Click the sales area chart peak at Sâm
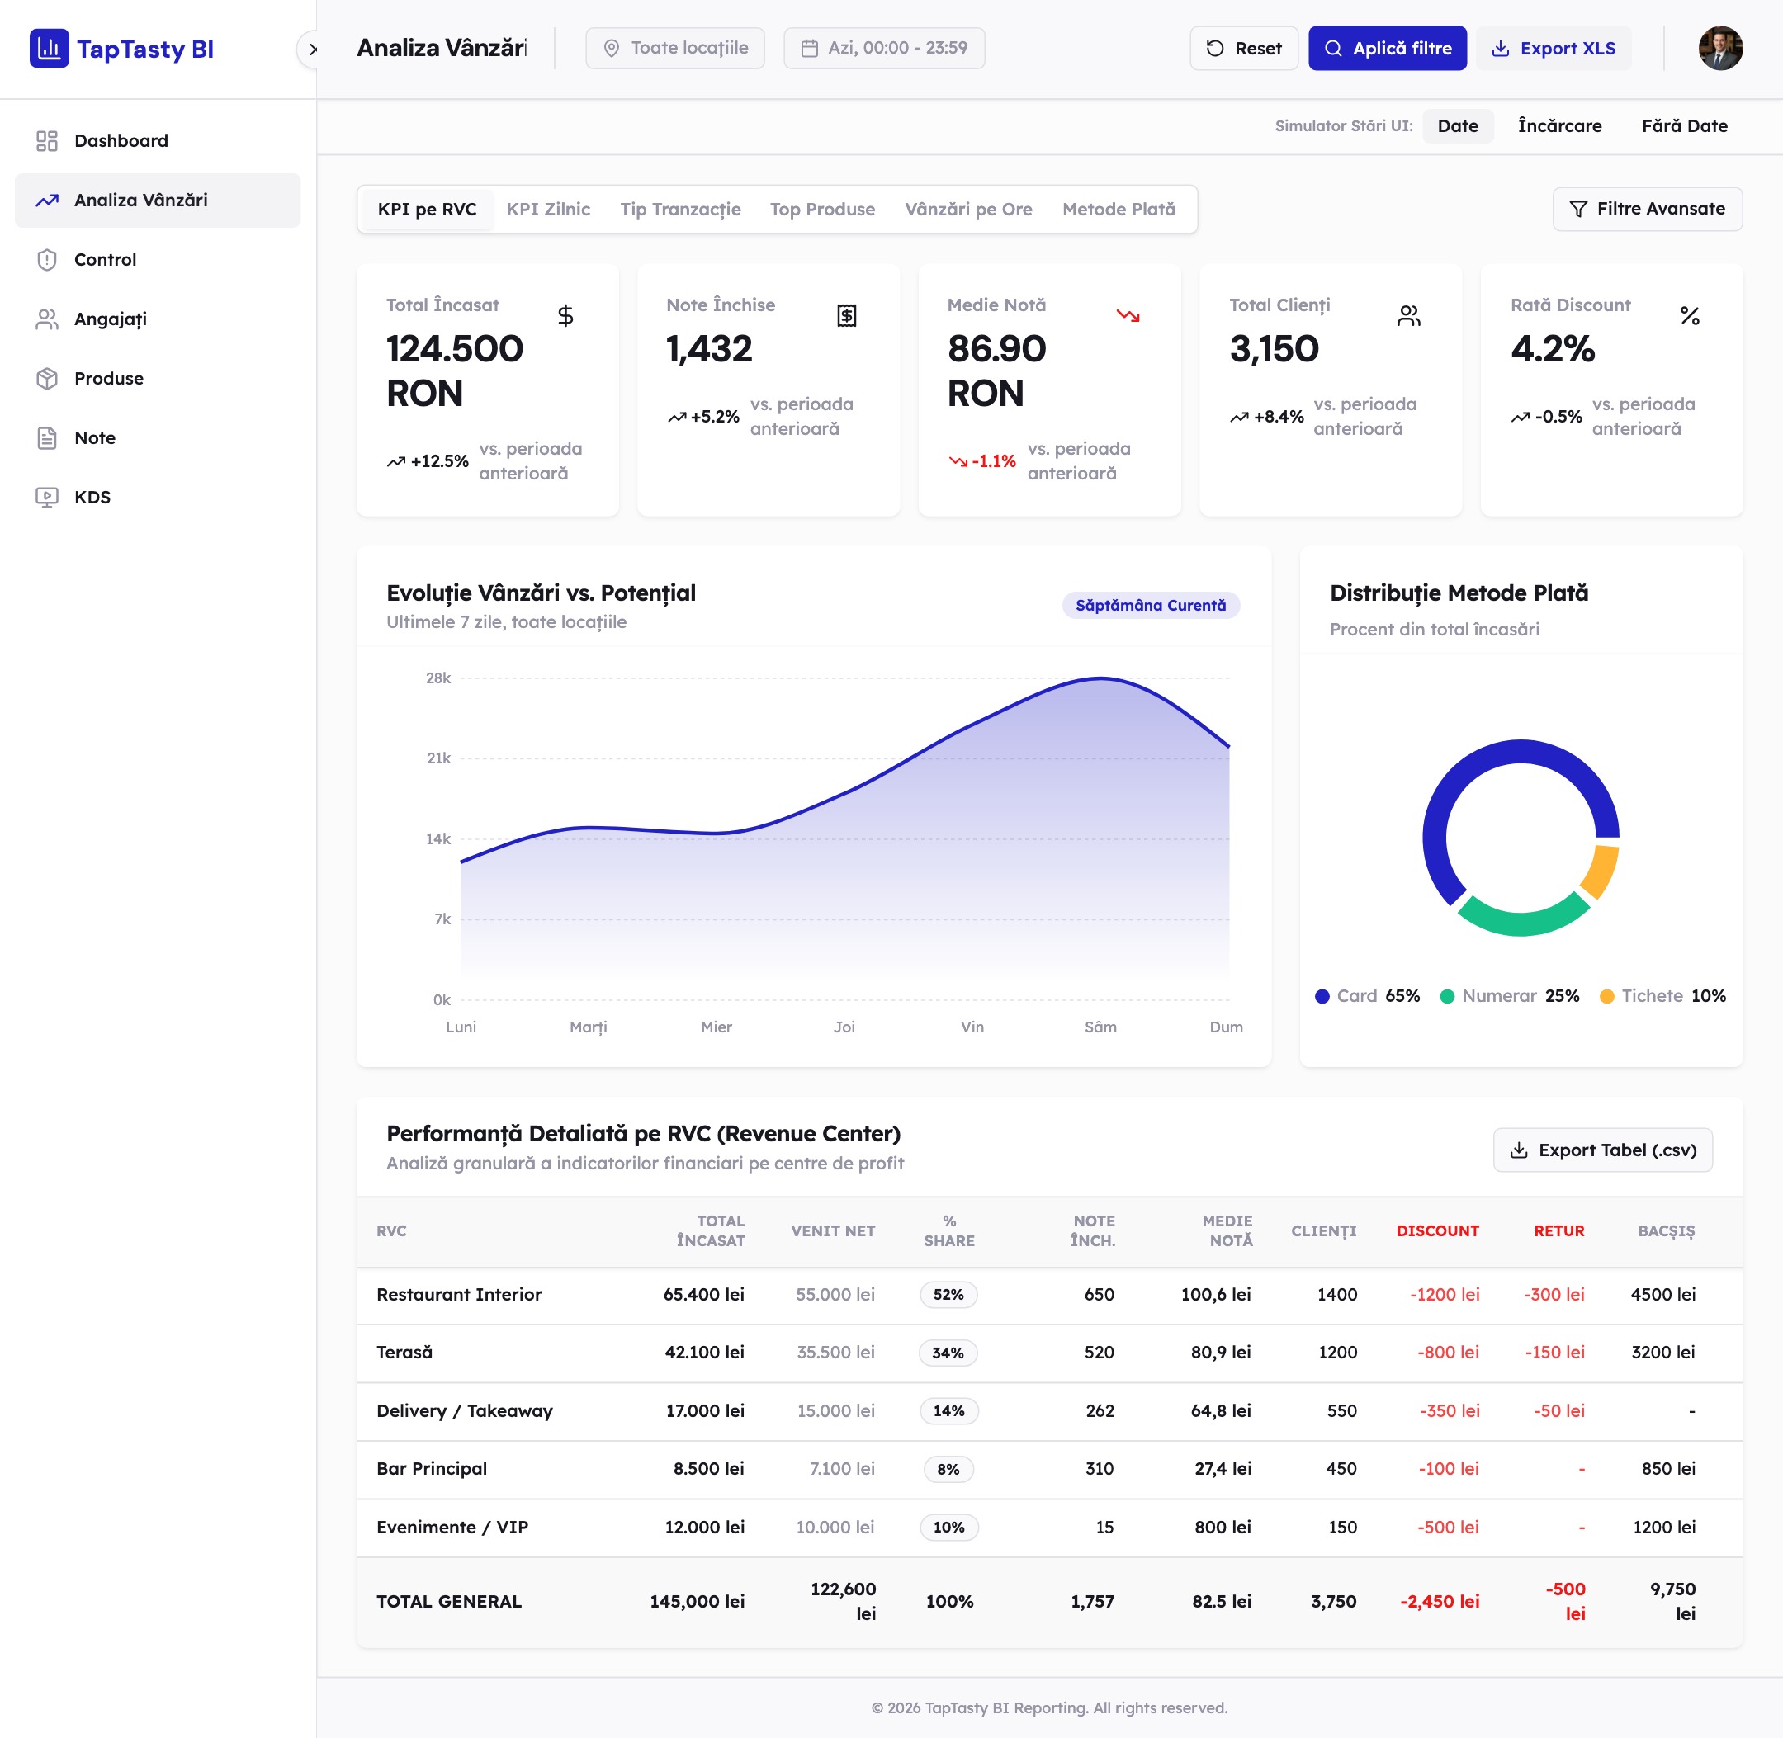Screen dimensions: 1783x1738 [1101, 678]
